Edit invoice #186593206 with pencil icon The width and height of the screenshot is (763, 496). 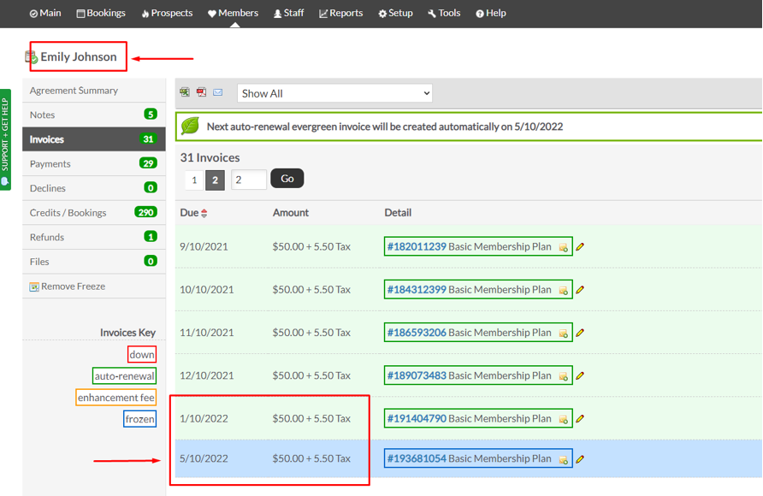point(580,334)
